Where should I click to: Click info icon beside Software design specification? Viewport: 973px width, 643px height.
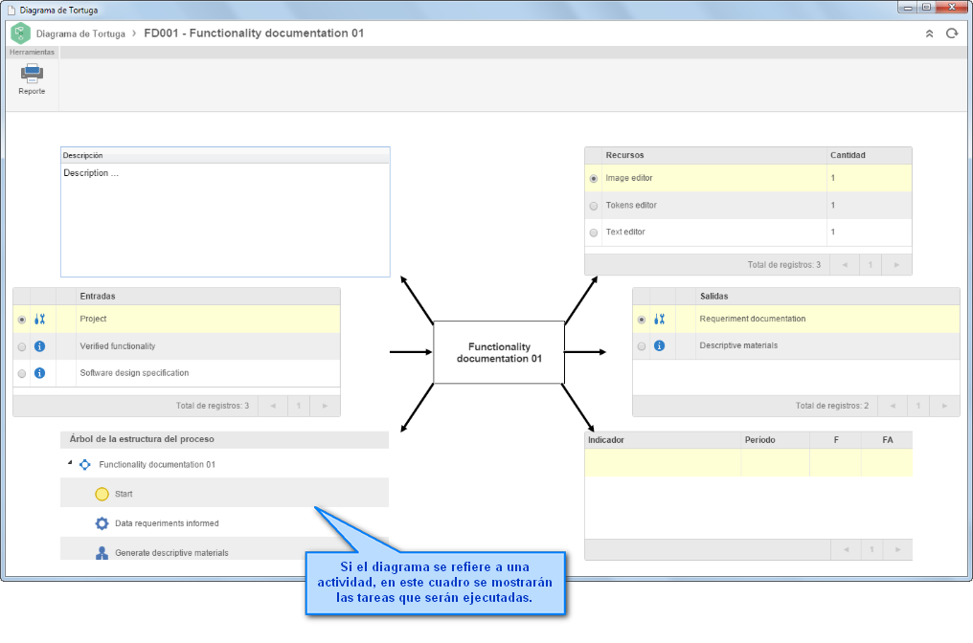[x=39, y=372]
